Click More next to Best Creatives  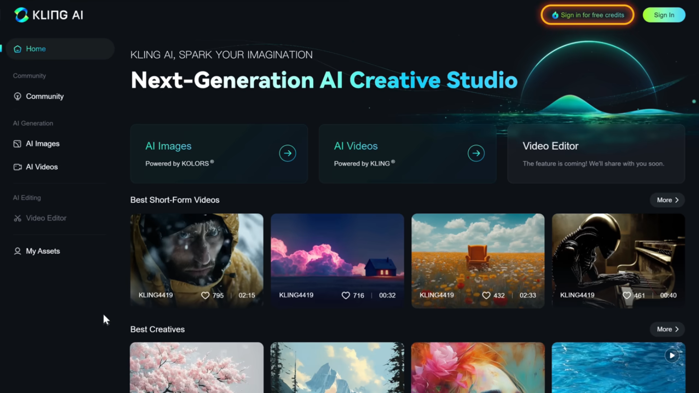668,329
